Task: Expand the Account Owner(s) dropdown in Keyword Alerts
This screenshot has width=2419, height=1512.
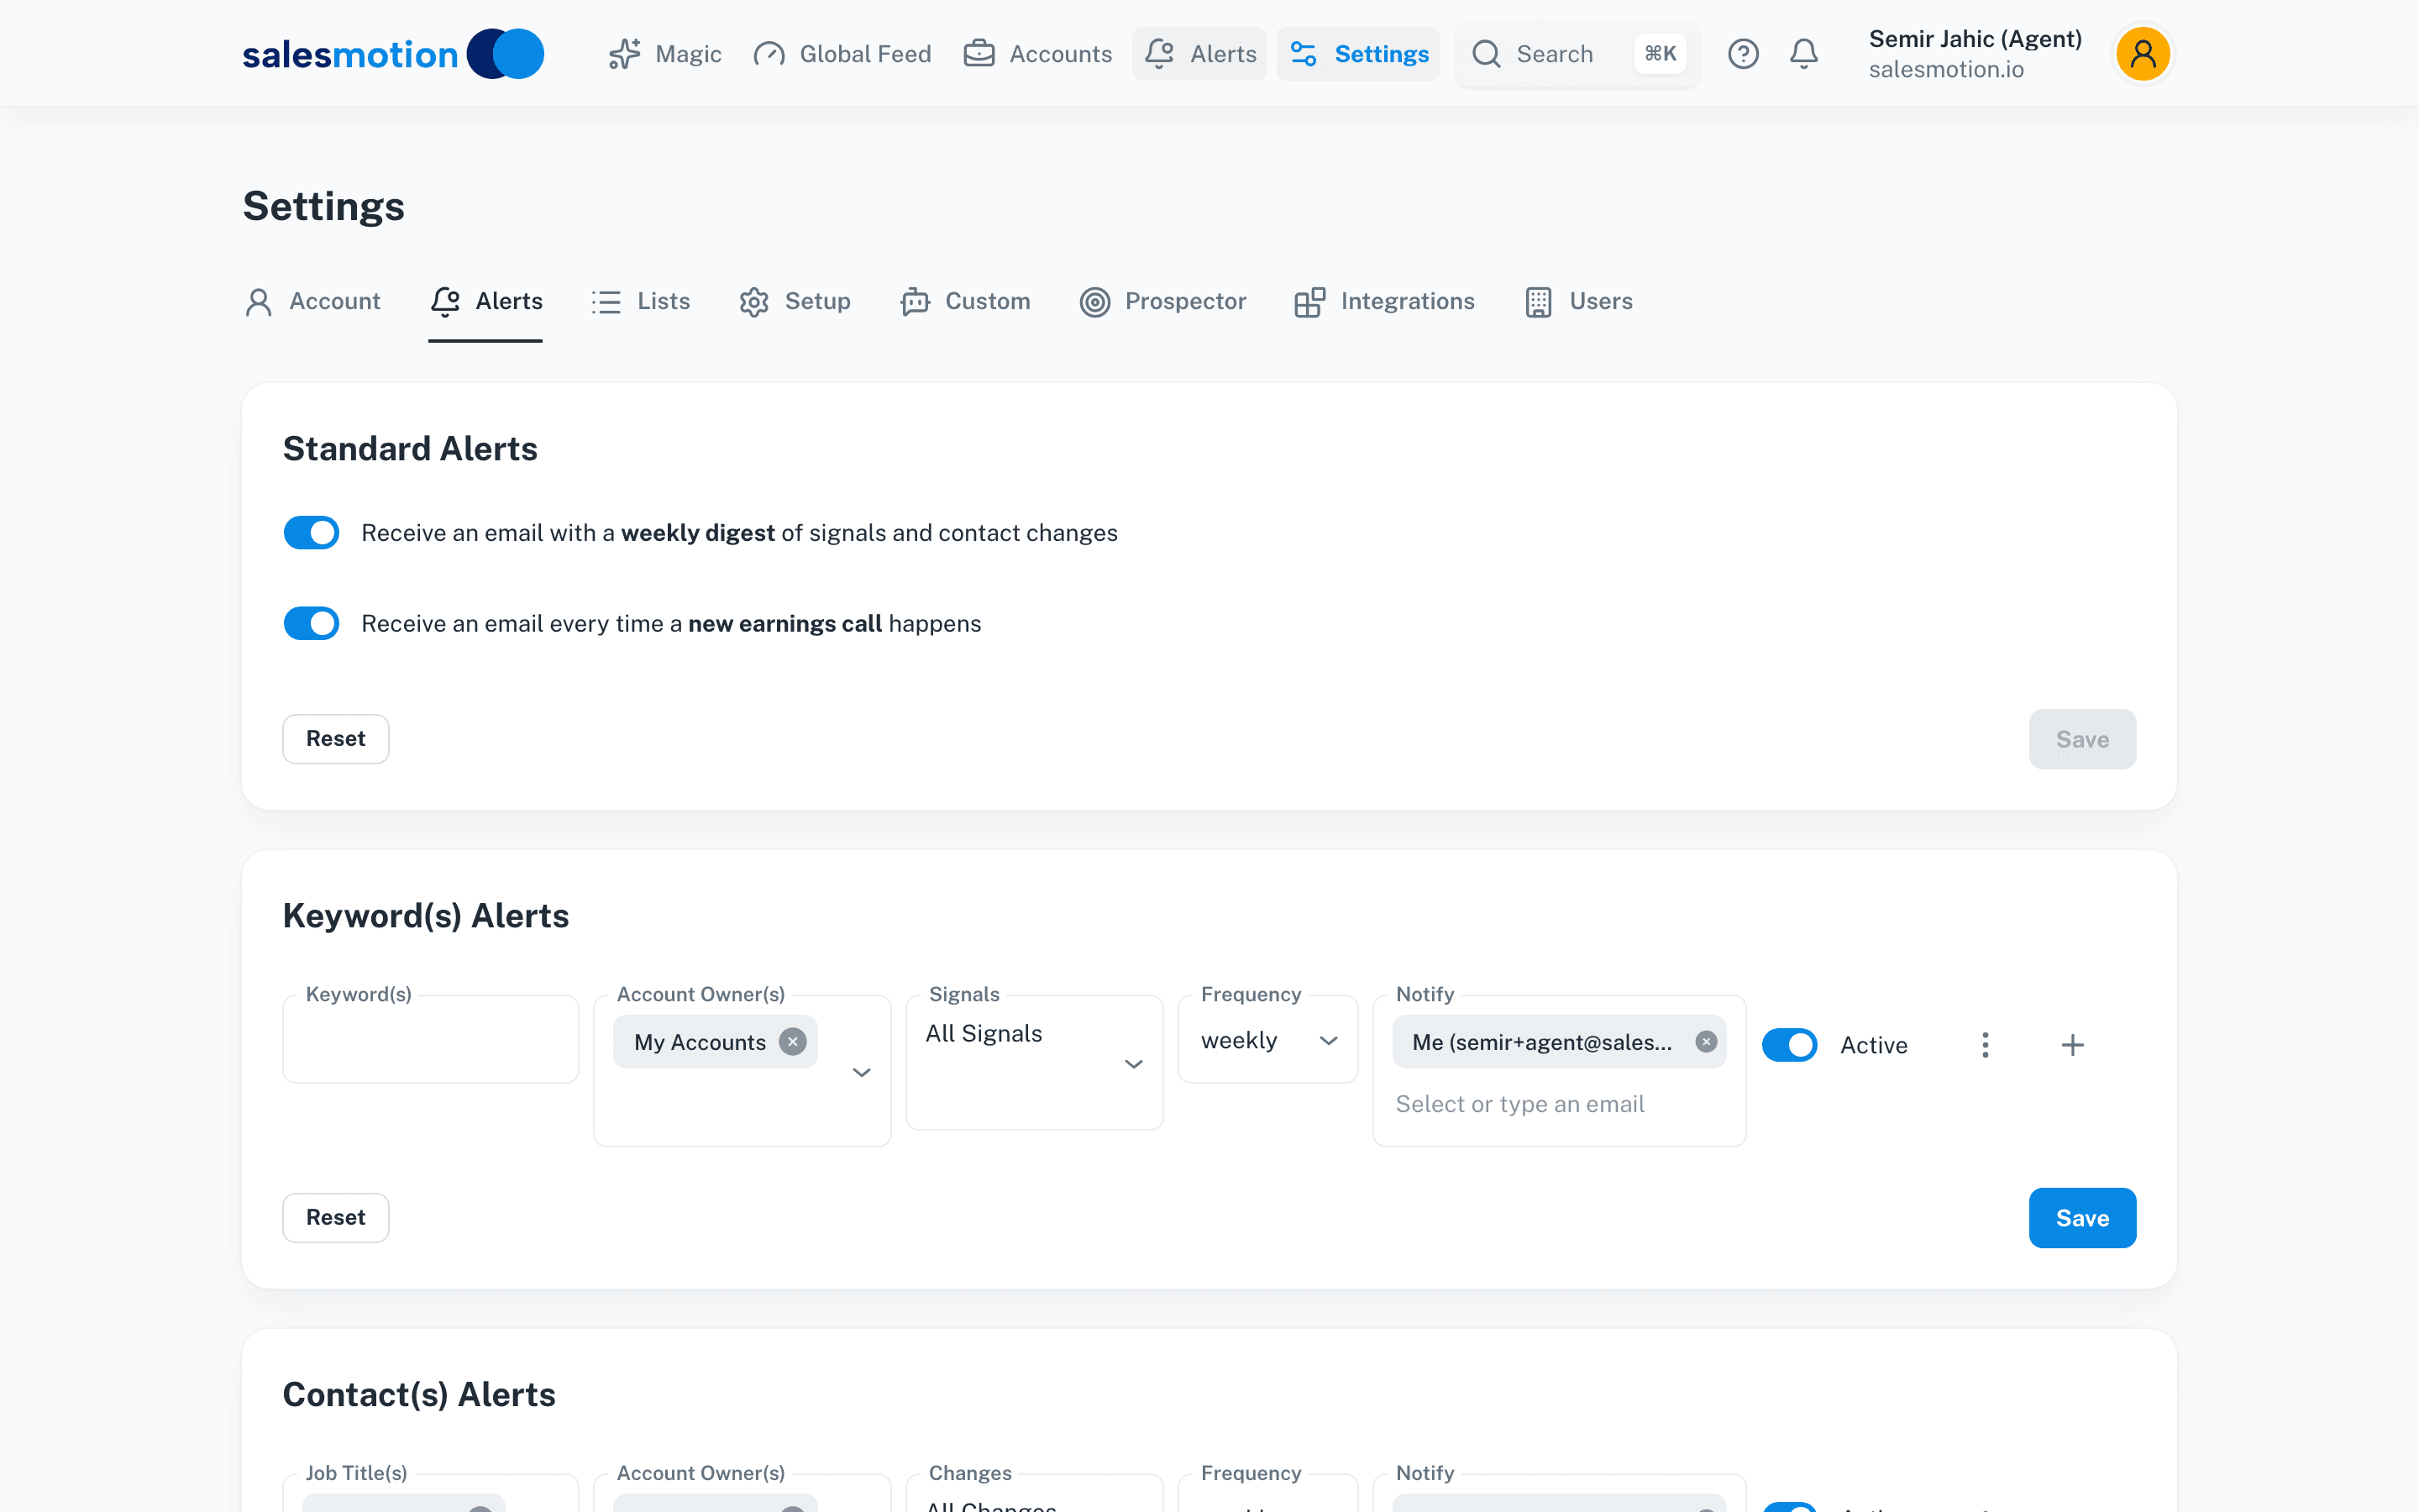Action: pos(862,1072)
